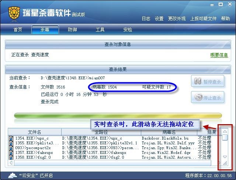Click the 病毒数 1504 count

[104, 87]
